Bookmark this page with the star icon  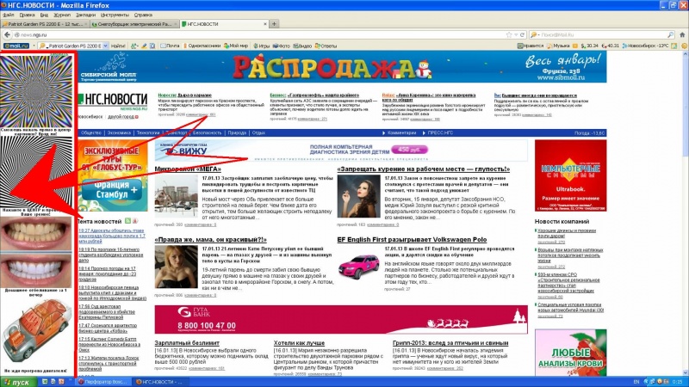point(509,34)
